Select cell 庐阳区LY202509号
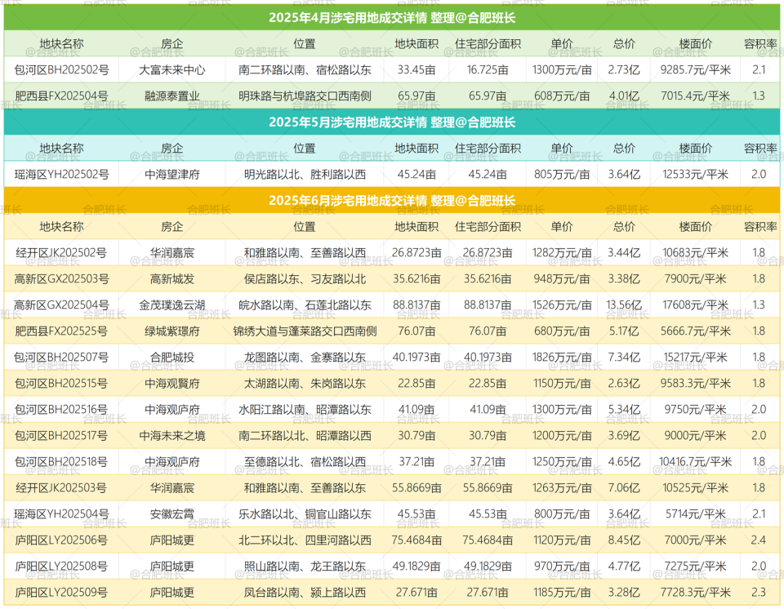The image size is (784, 609). point(61,593)
